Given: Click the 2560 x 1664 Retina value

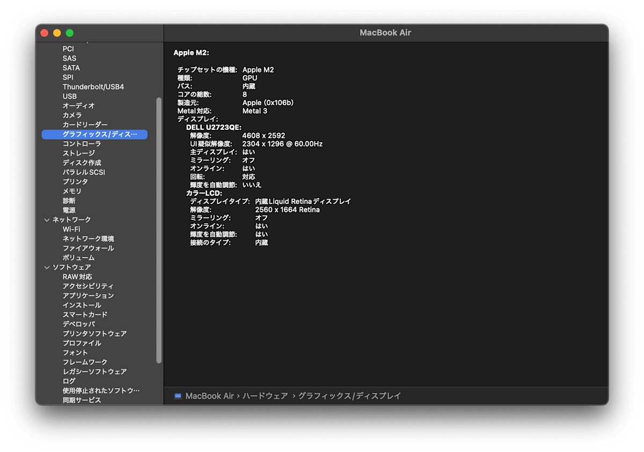Looking at the screenshot, I should [287, 210].
